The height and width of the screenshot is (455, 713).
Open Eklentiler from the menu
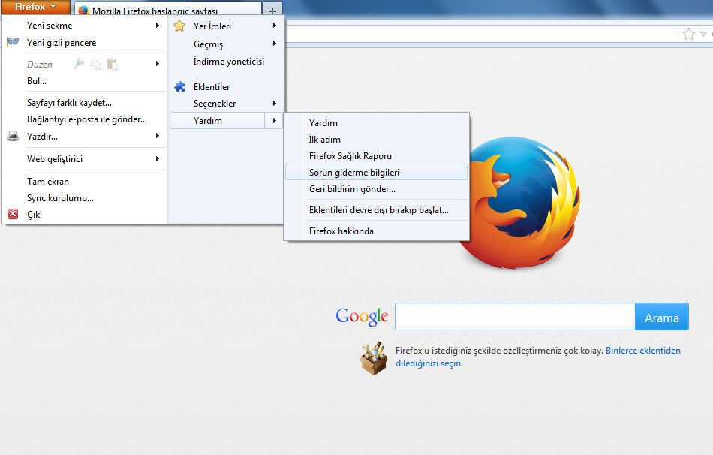227,87
